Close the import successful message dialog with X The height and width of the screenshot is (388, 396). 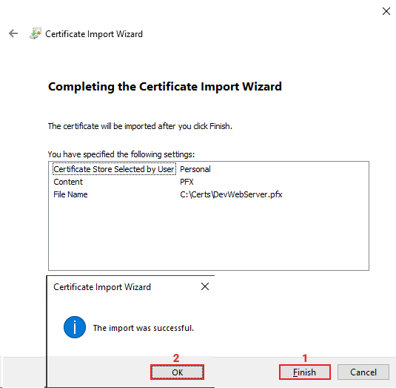205,286
